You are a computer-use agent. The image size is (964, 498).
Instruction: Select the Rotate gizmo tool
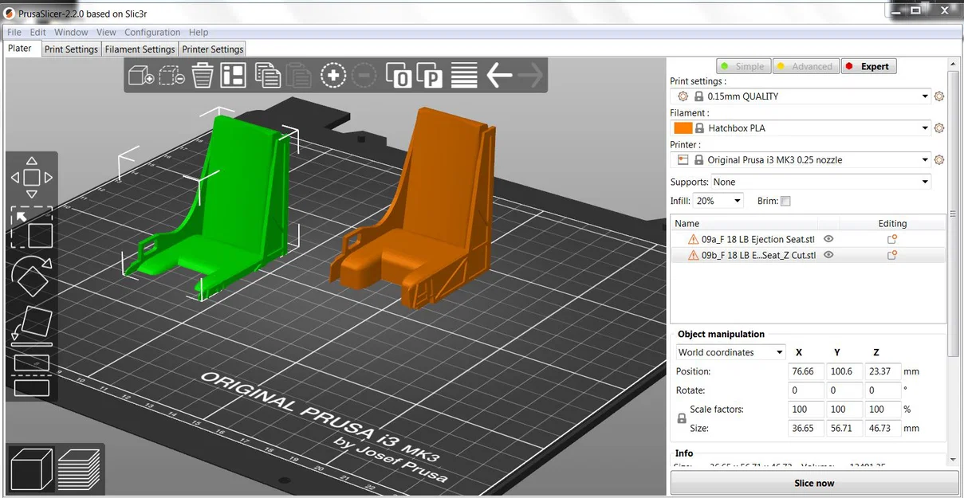(x=32, y=277)
